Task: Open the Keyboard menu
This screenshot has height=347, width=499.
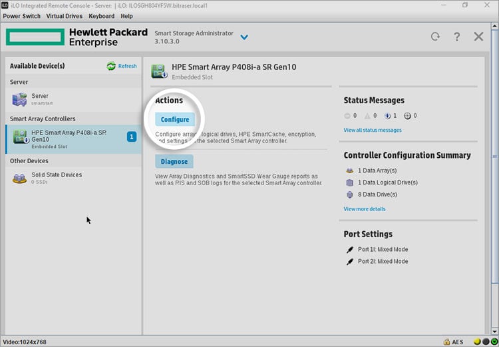Action: tap(102, 16)
